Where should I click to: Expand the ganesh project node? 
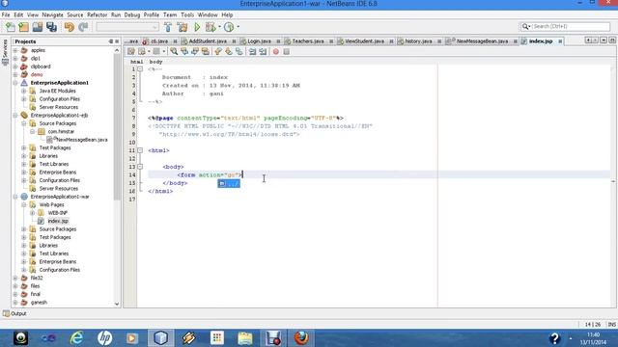pyautogui.click(x=15, y=302)
